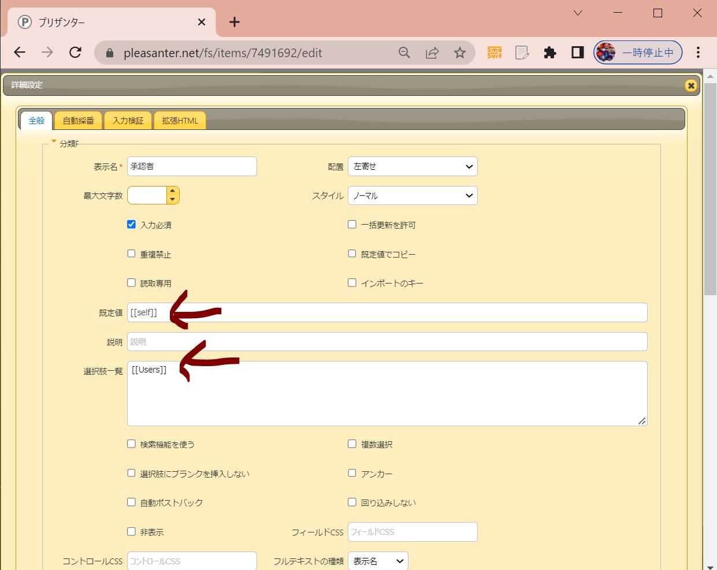The image size is (717, 570).
Task: Switch to the 拡張HTML tab
Action: pyautogui.click(x=180, y=121)
